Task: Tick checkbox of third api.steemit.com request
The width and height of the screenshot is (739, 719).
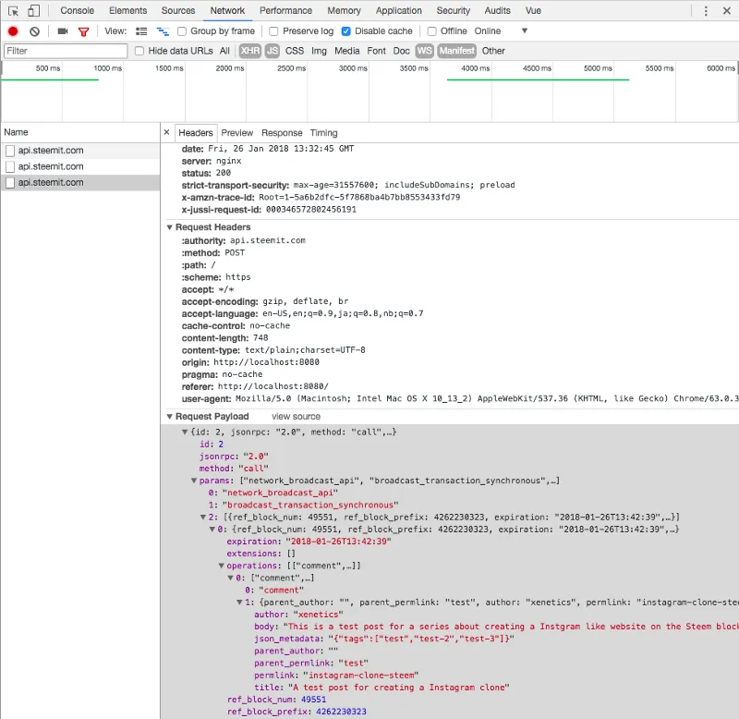Action: pyautogui.click(x=10, y=183)
